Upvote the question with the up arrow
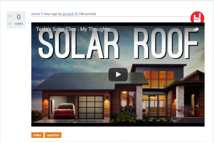214x143 pixels. (10, 16)
